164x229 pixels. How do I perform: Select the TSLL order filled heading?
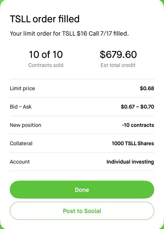tap(45, 19)
